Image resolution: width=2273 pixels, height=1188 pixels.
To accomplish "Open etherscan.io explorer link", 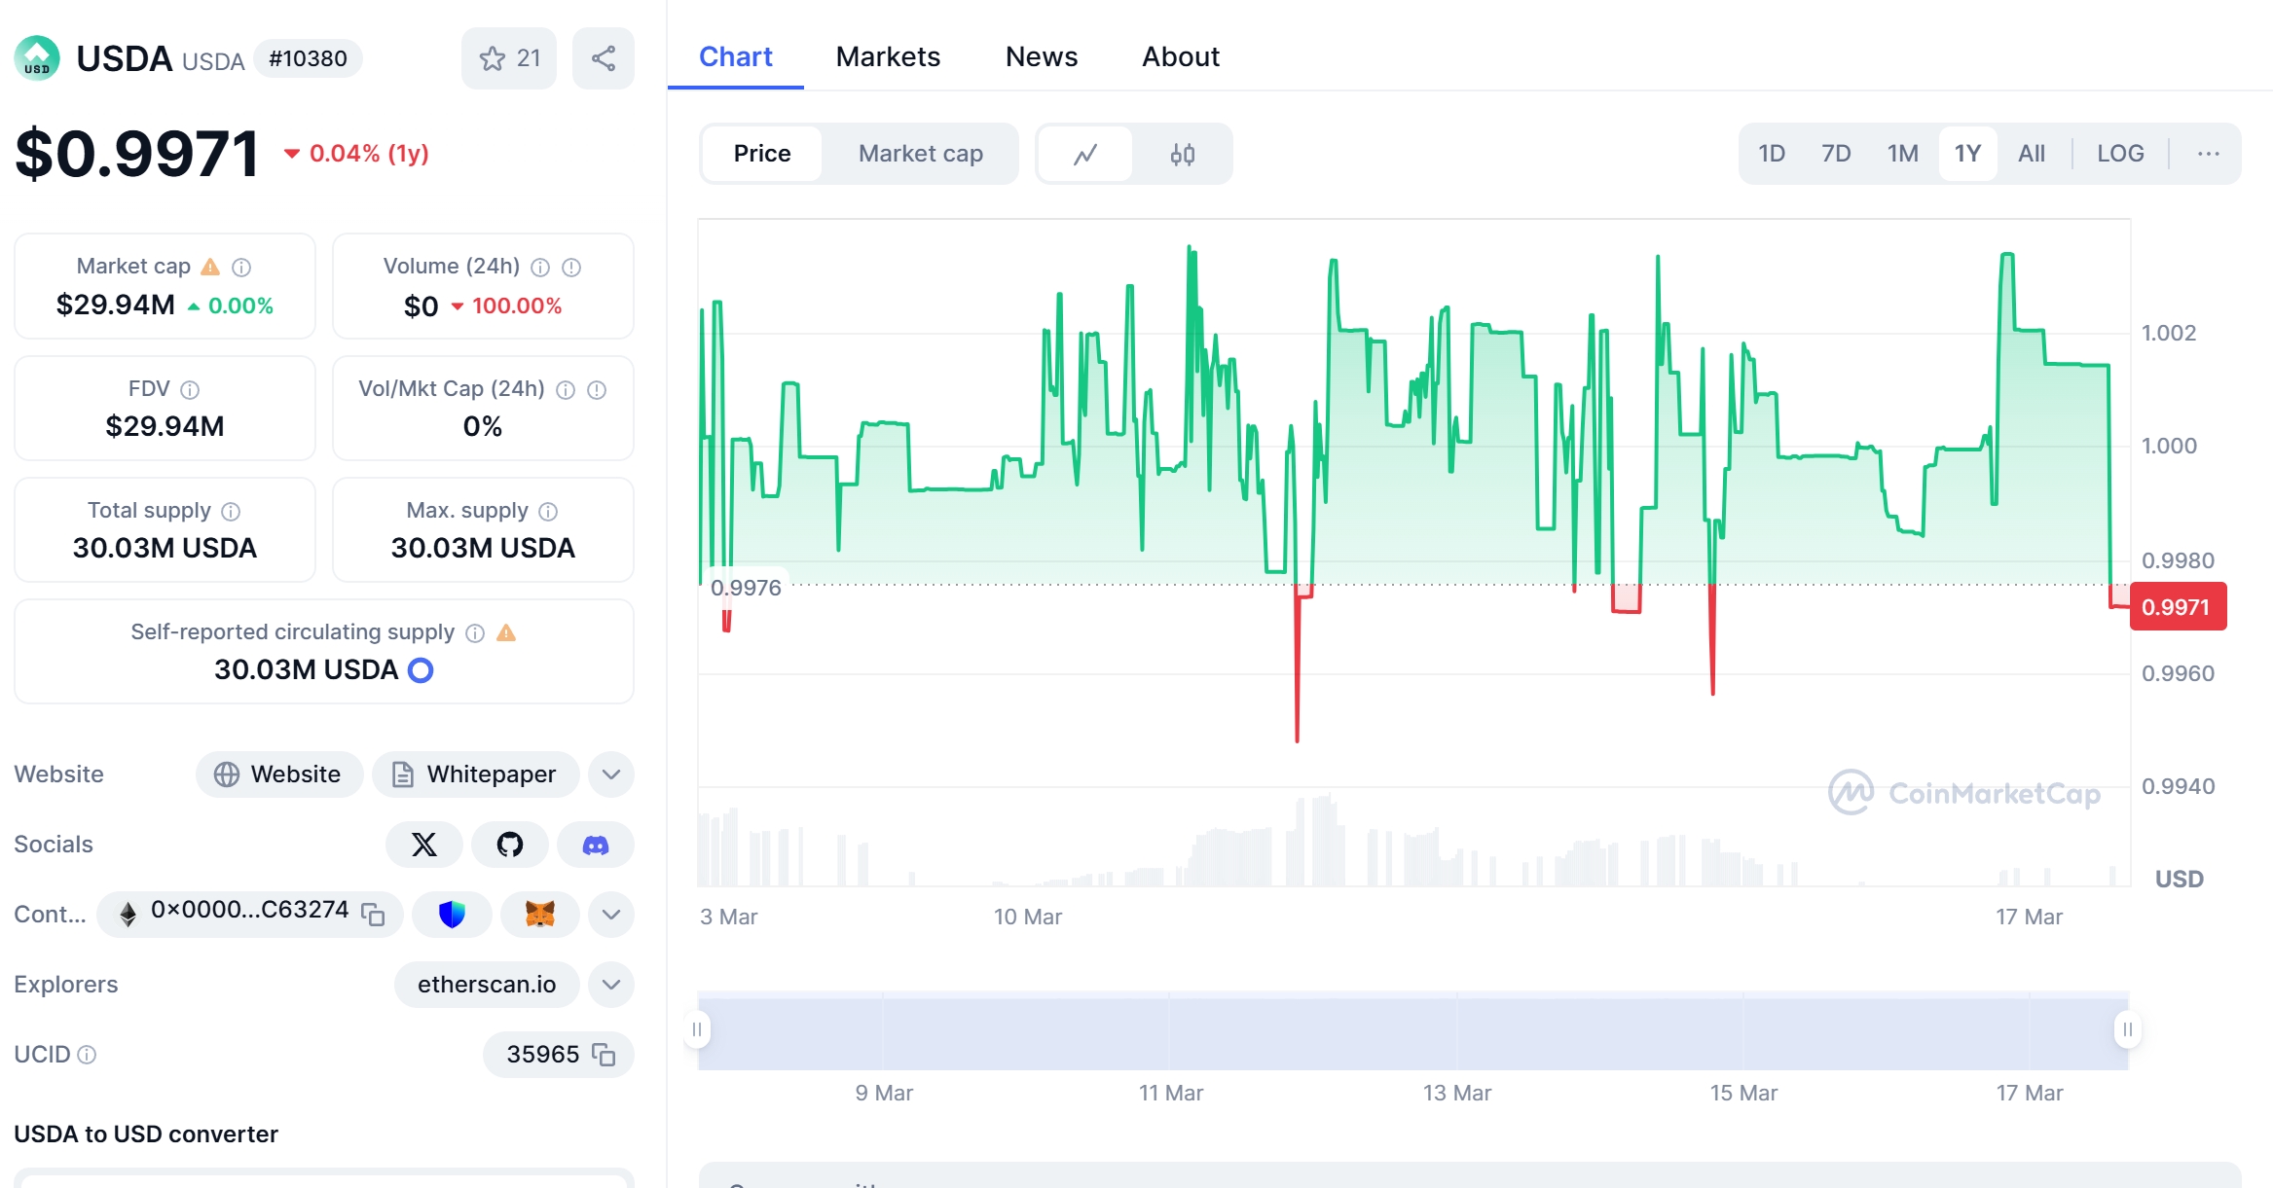I will click(x=487, y=985).
